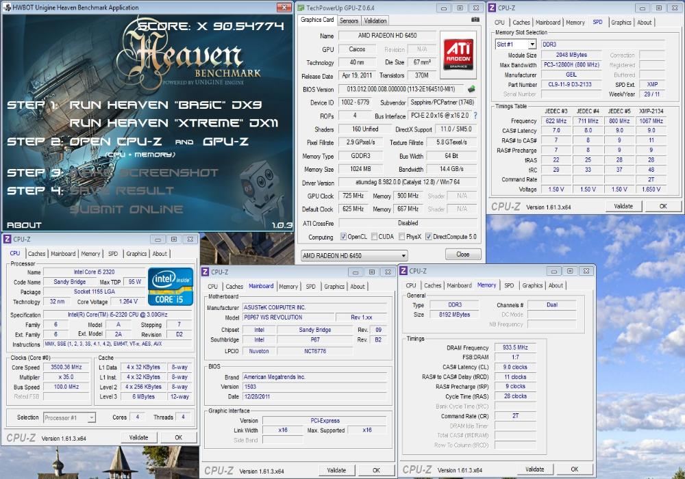Click OK in the CPU-Z CPU window
Image resolution: width=685 pixels, height=479 pixels.
pos(179,437)
